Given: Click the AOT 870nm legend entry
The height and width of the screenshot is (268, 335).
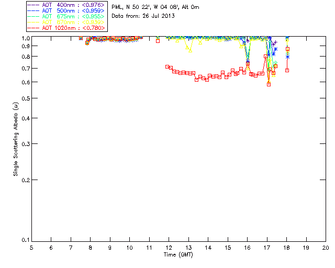Looking at the screenshot, I should 66,22.
